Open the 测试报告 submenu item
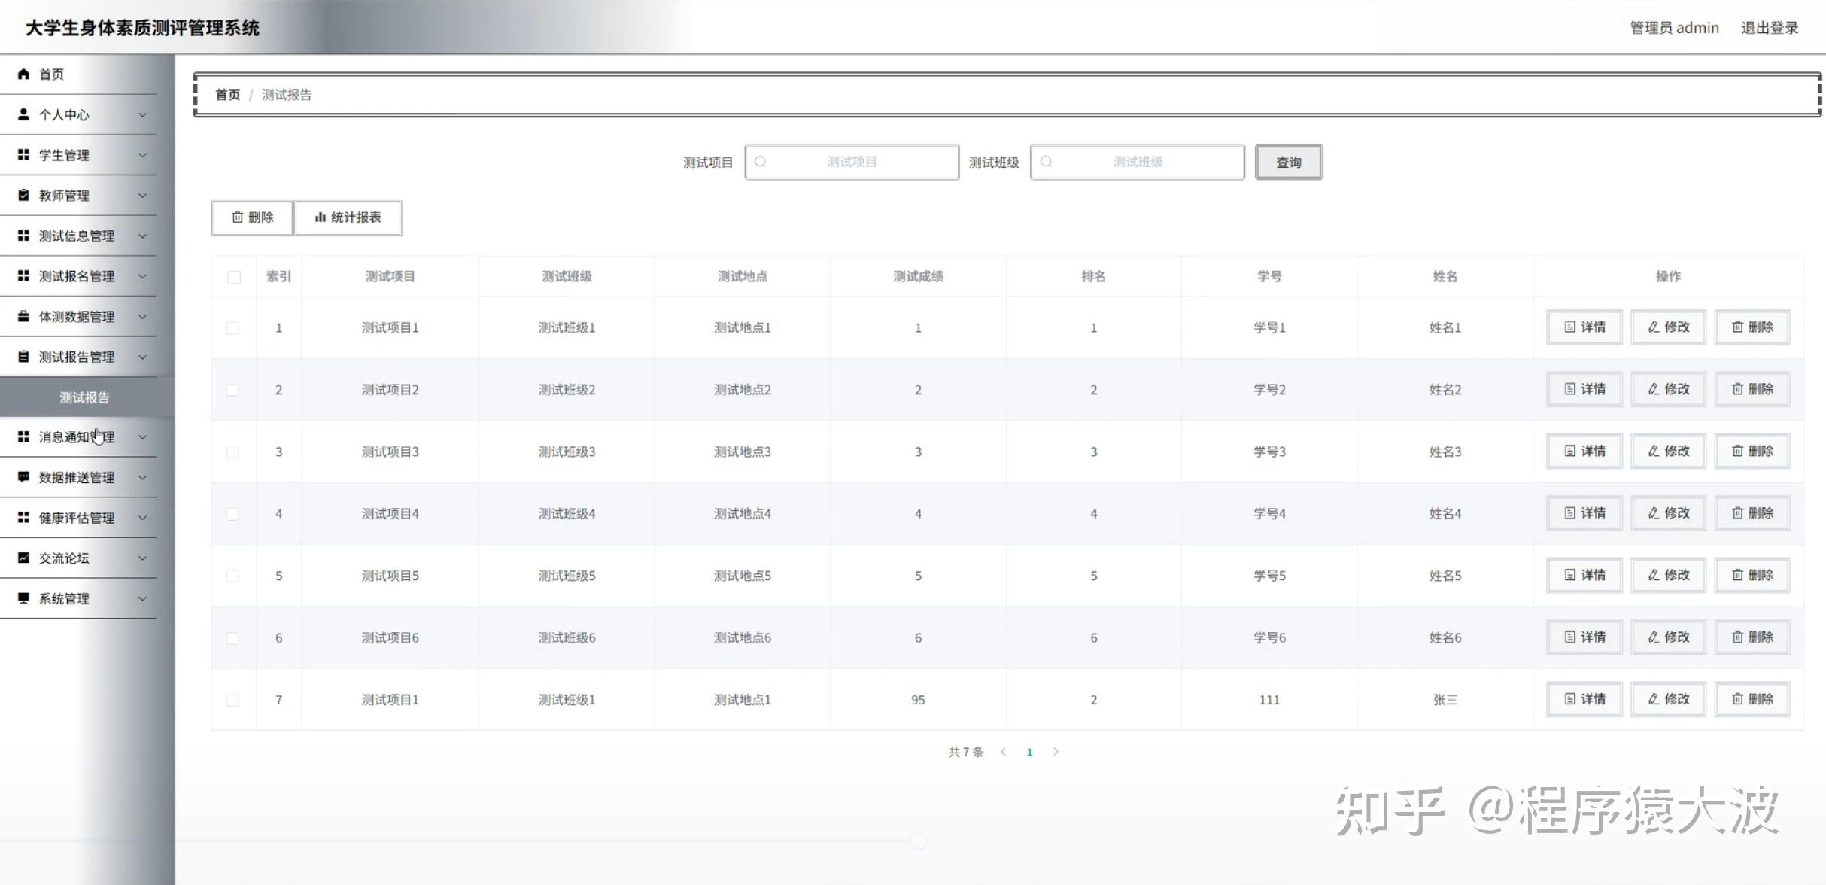1826x885 pixels. click(84, 397)
